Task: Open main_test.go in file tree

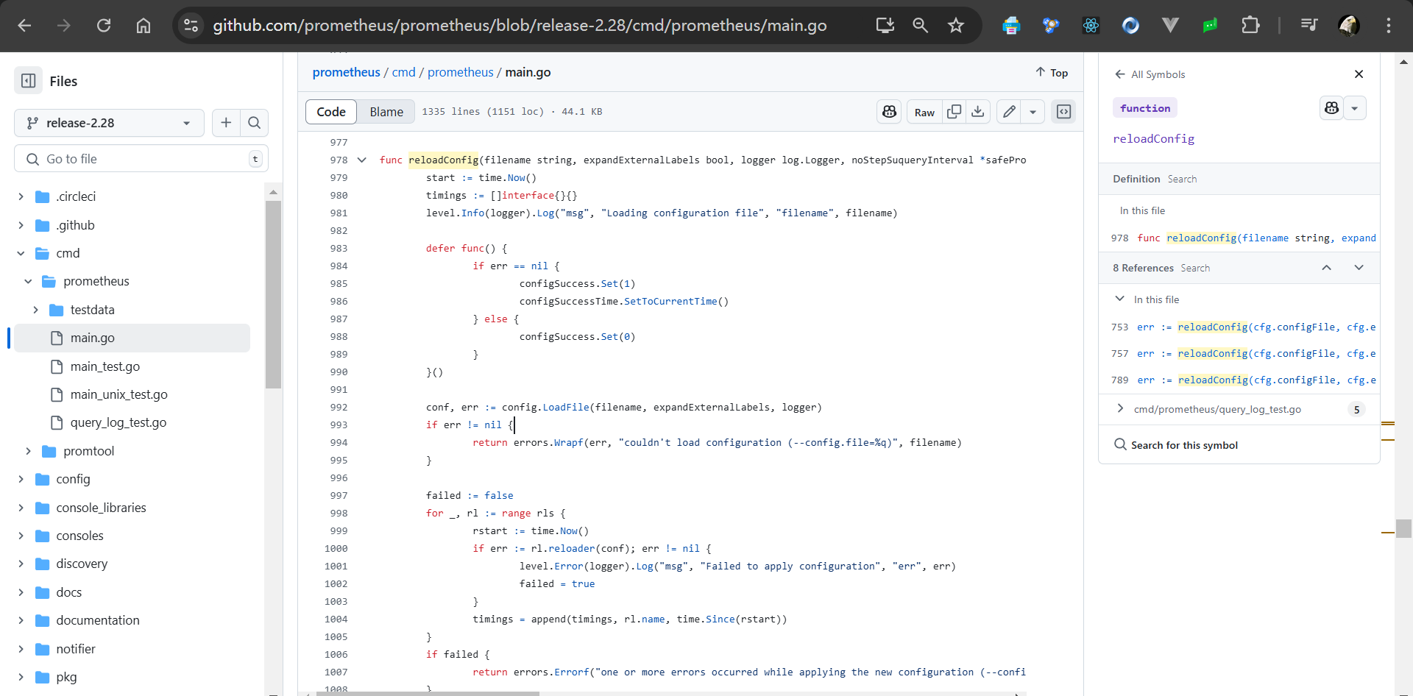Action: tap(105, 366)
